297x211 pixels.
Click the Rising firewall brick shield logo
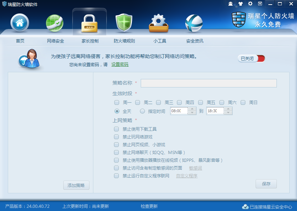coord(239,19)
